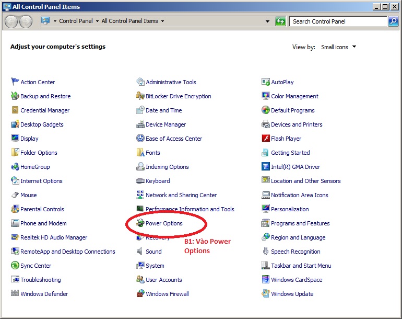Open the Power Options icon
This screenshot has width=402, height=319.
click(140, 223)
